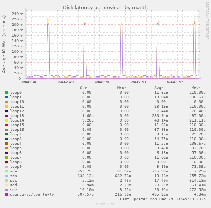Click the 'loop8' legend label
The height and width of the screenshot is (208, 211).
click(16, 162)
